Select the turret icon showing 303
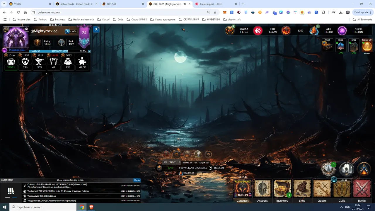 click(40, 62)
